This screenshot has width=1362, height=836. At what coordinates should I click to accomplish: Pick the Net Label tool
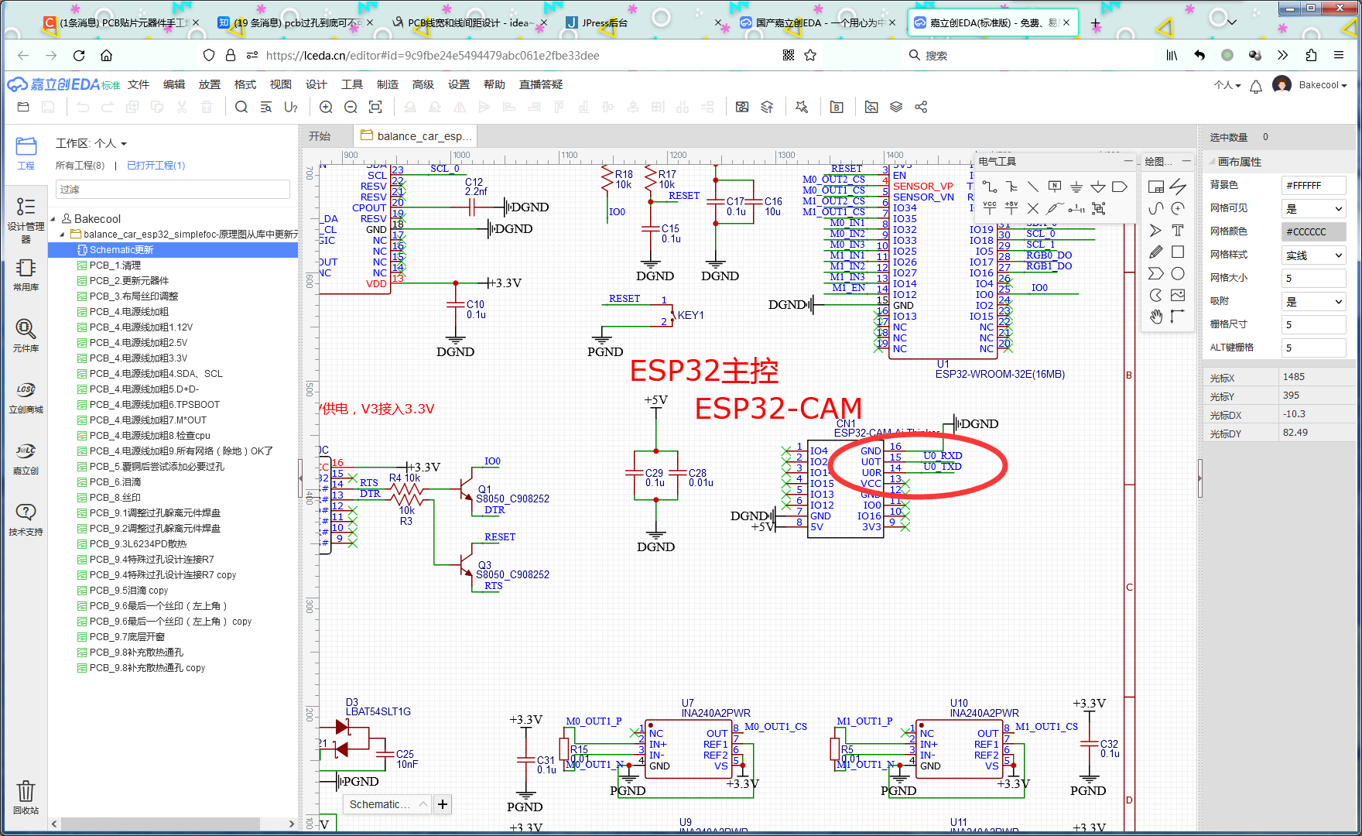(1055, 187)
